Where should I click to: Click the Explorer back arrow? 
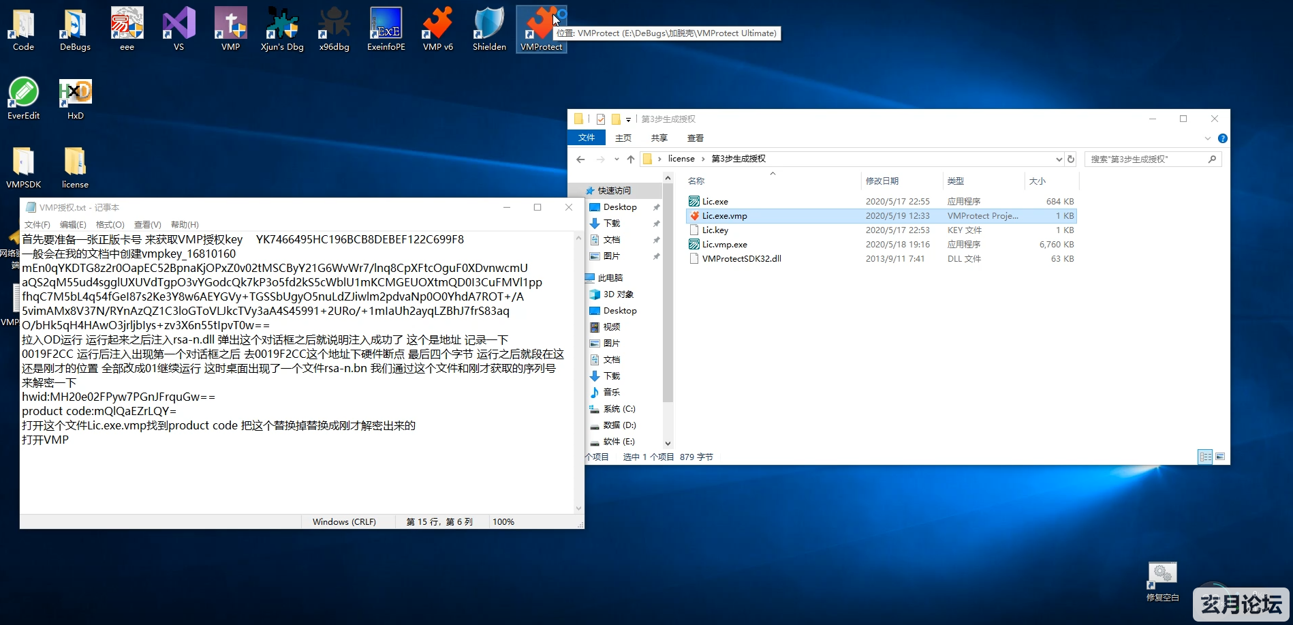tap(580, 159)
